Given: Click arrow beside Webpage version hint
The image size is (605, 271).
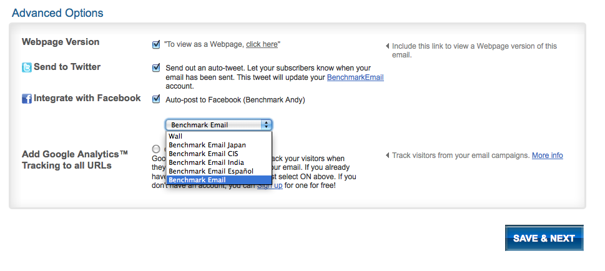Looking at the screenshot, I should 387,46.
